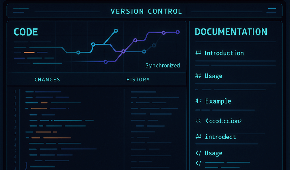The height and width of the screenshot is (170, 290).
Task: Click line number 7 in the gutter
Action: tap(15, 163)
